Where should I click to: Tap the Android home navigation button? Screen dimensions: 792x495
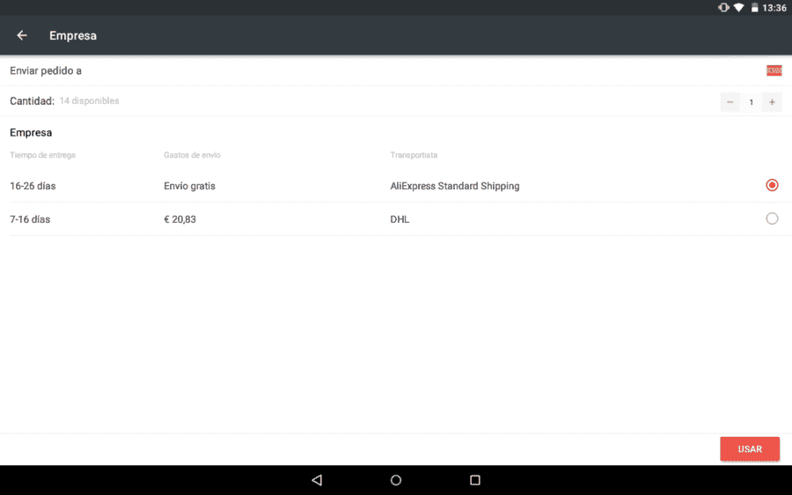[396, 480]
